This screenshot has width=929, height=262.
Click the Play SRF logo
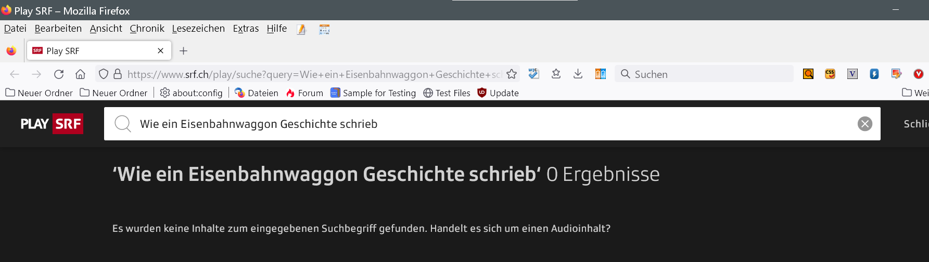pyautogui.click(x=52, y=124)
